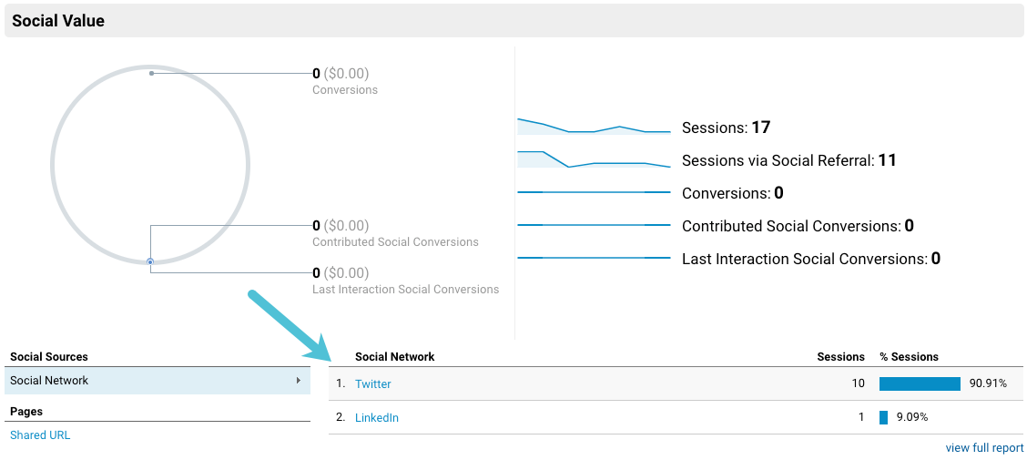Click the blue dot at circle bottom

click(x=150, y=261)
